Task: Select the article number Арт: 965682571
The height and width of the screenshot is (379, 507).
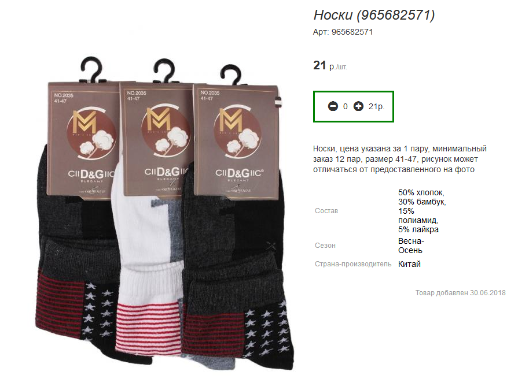Action: click(343, 32)
